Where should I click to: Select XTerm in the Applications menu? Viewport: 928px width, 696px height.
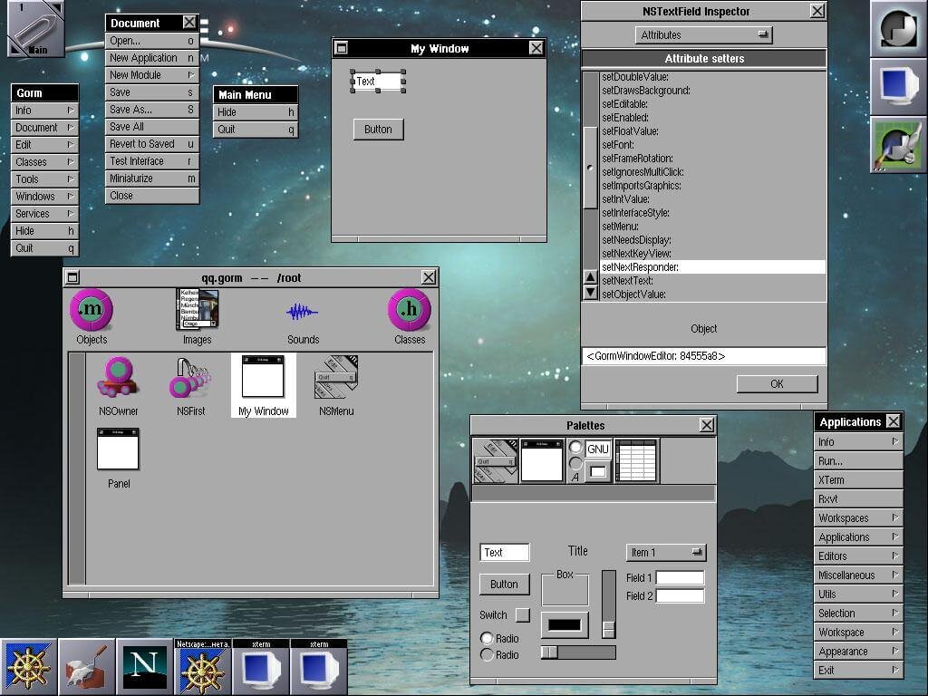857,479
